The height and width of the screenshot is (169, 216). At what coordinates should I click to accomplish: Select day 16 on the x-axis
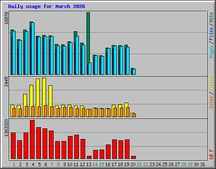[x=108, y=164]
